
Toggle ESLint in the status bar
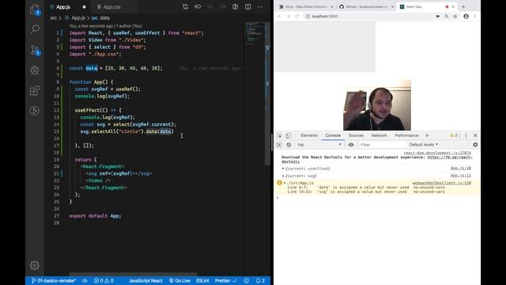[202, 281]
